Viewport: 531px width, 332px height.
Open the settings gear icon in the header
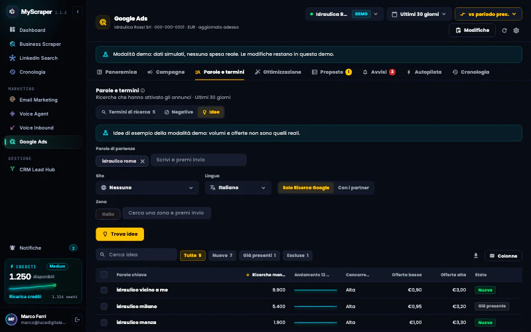pyautogui.click(x=516, y=31)
